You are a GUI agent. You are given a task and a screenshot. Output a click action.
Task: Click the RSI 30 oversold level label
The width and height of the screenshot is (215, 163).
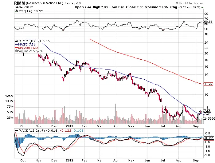point(206,29)
